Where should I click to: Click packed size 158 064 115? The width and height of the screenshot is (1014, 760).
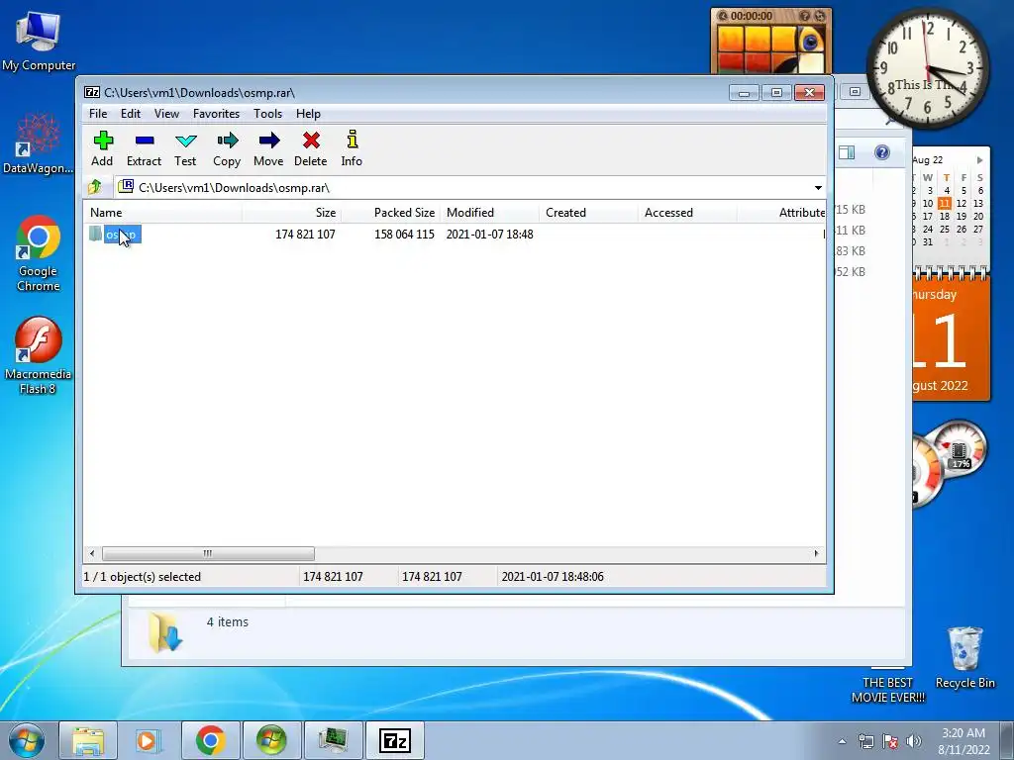click(404, 234)
